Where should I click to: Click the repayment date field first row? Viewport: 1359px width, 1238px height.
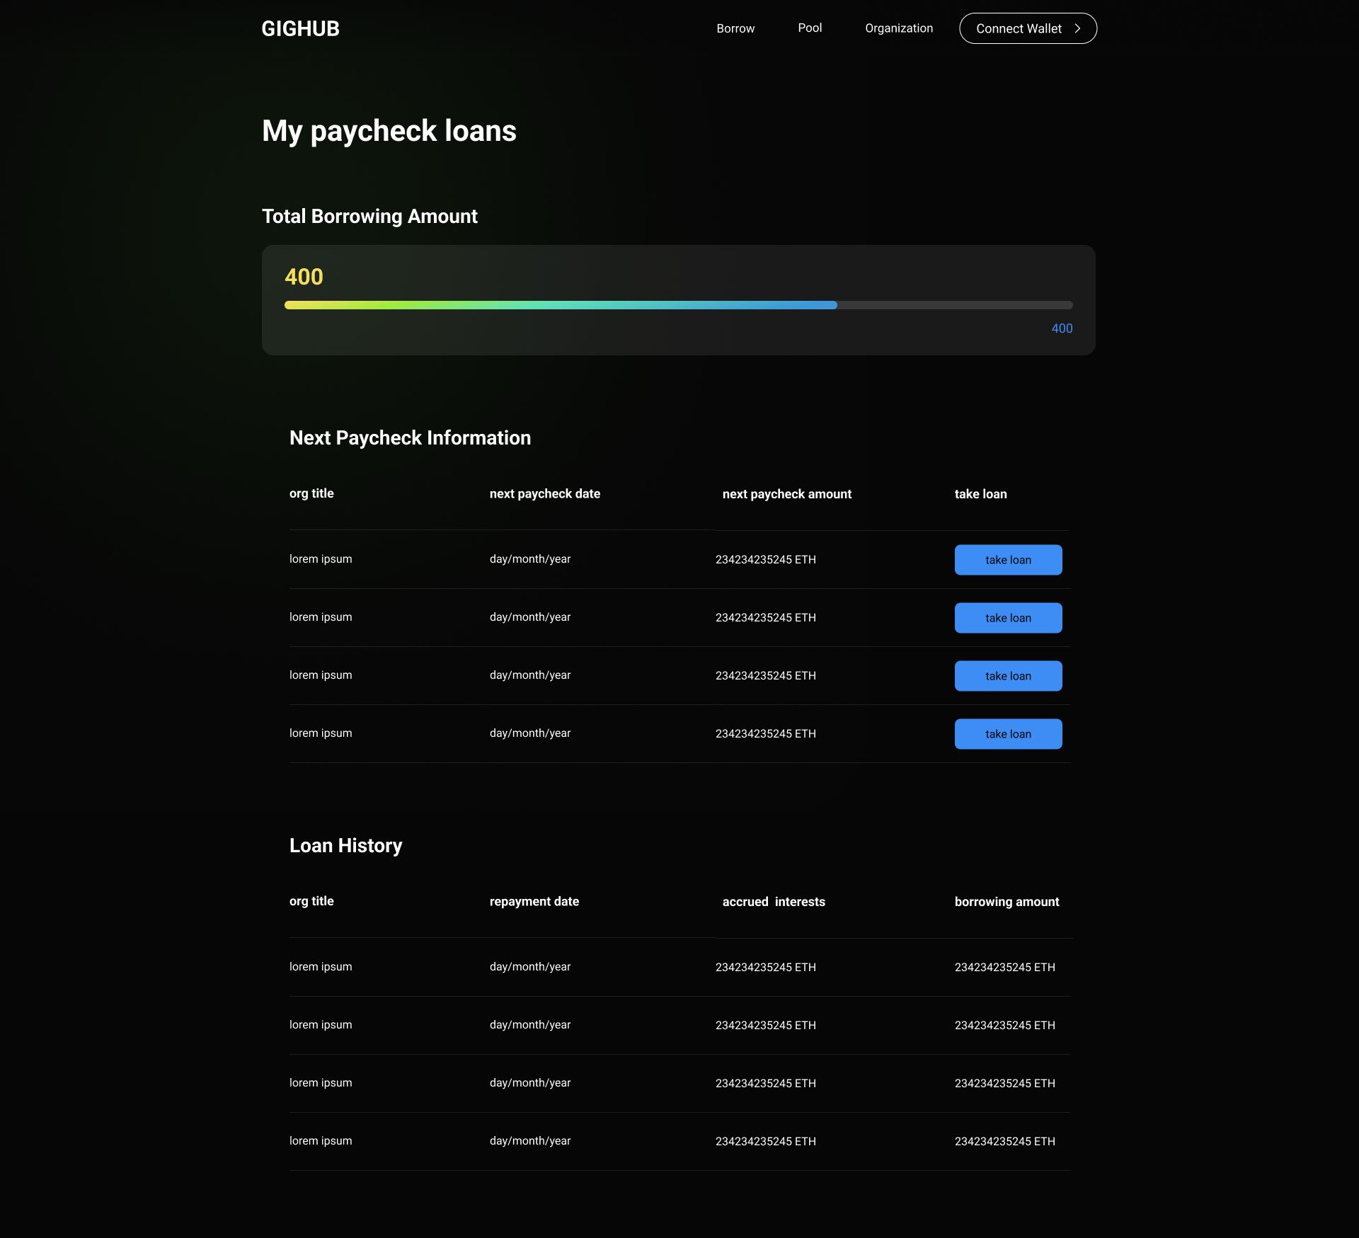[x=530, y=967]
